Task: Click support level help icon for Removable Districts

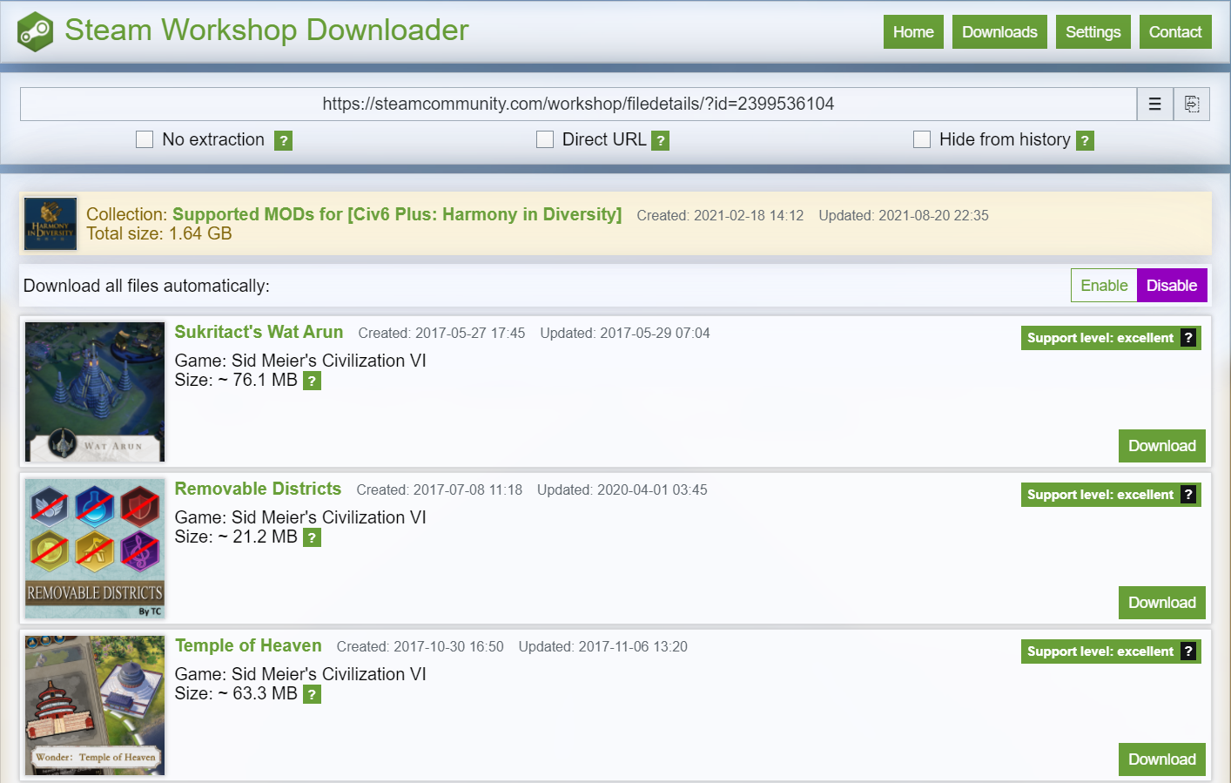Action: [x=1188, y=495]
